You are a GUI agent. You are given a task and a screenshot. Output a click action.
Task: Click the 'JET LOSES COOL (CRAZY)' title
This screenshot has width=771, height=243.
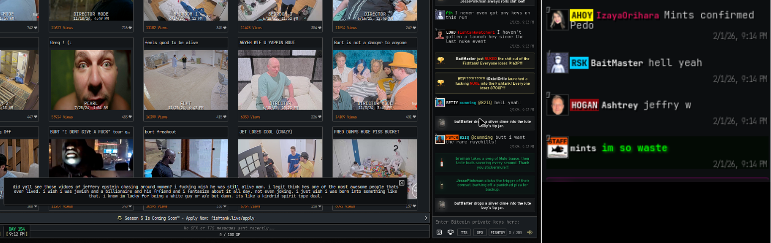pos(266,132)
